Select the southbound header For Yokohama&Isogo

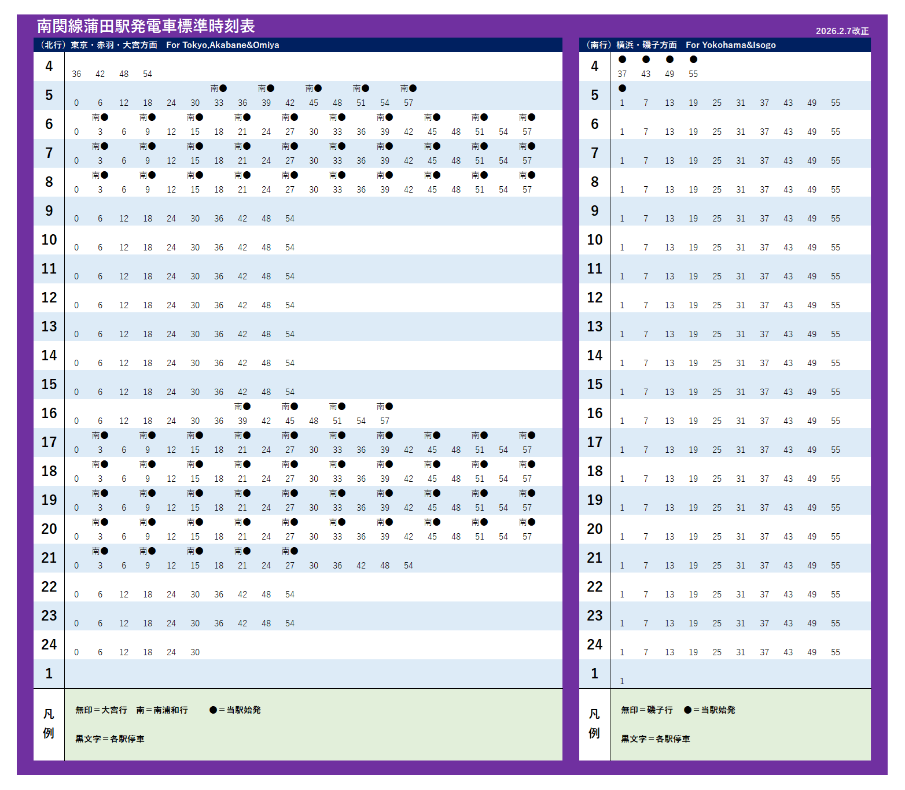(730, 45)
